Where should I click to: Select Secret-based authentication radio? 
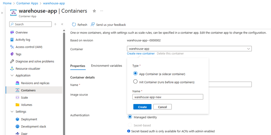(130, 125)
